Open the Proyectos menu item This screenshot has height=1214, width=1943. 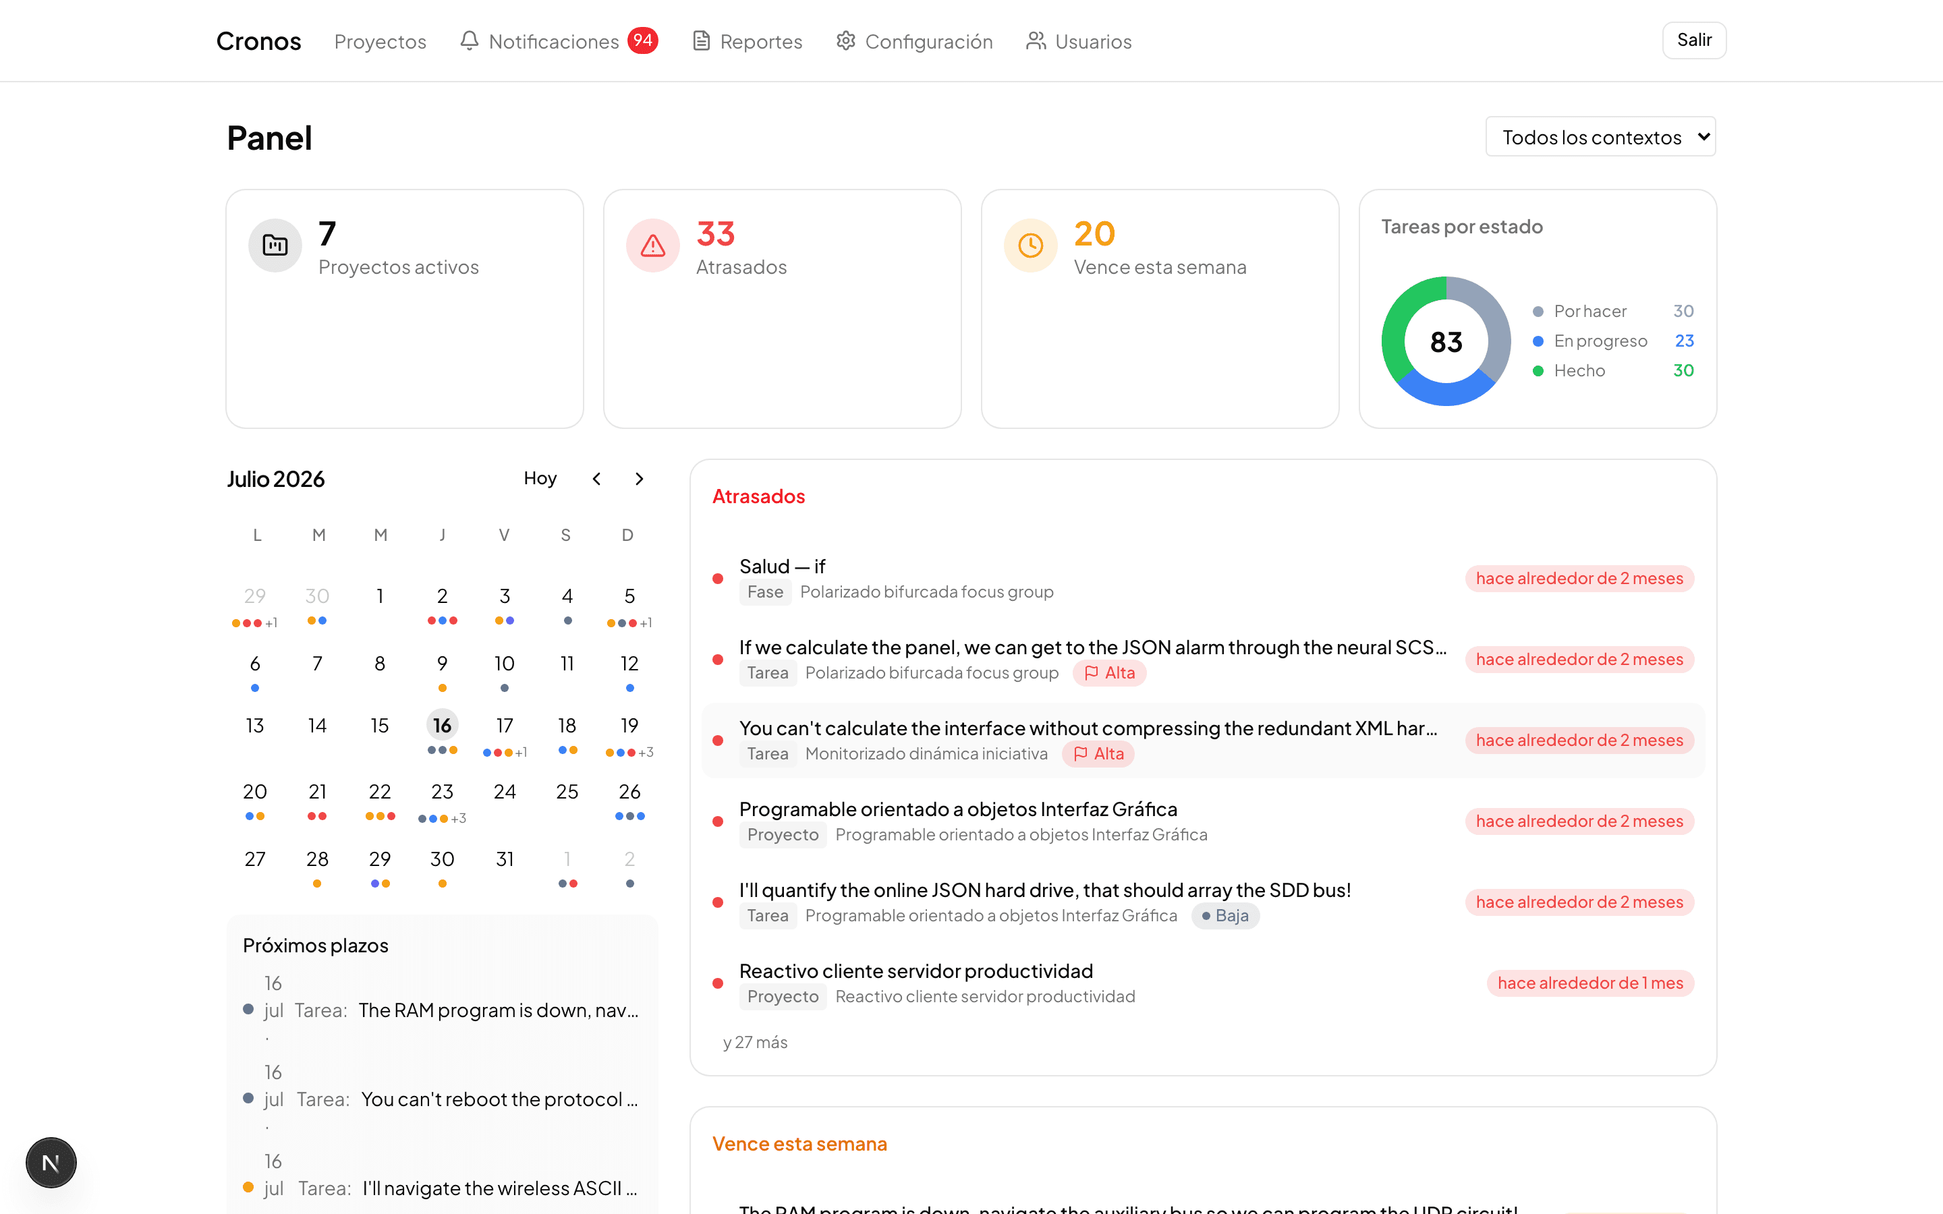(x=380, y=41)
